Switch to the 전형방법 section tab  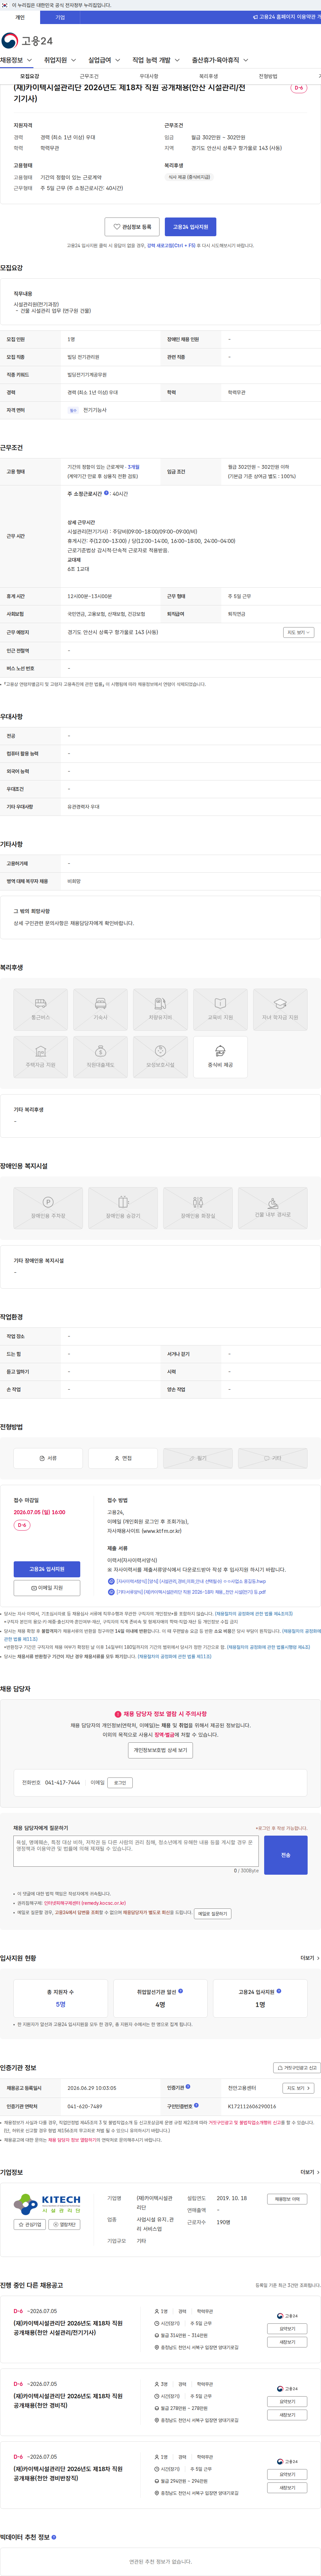(268, 76)
